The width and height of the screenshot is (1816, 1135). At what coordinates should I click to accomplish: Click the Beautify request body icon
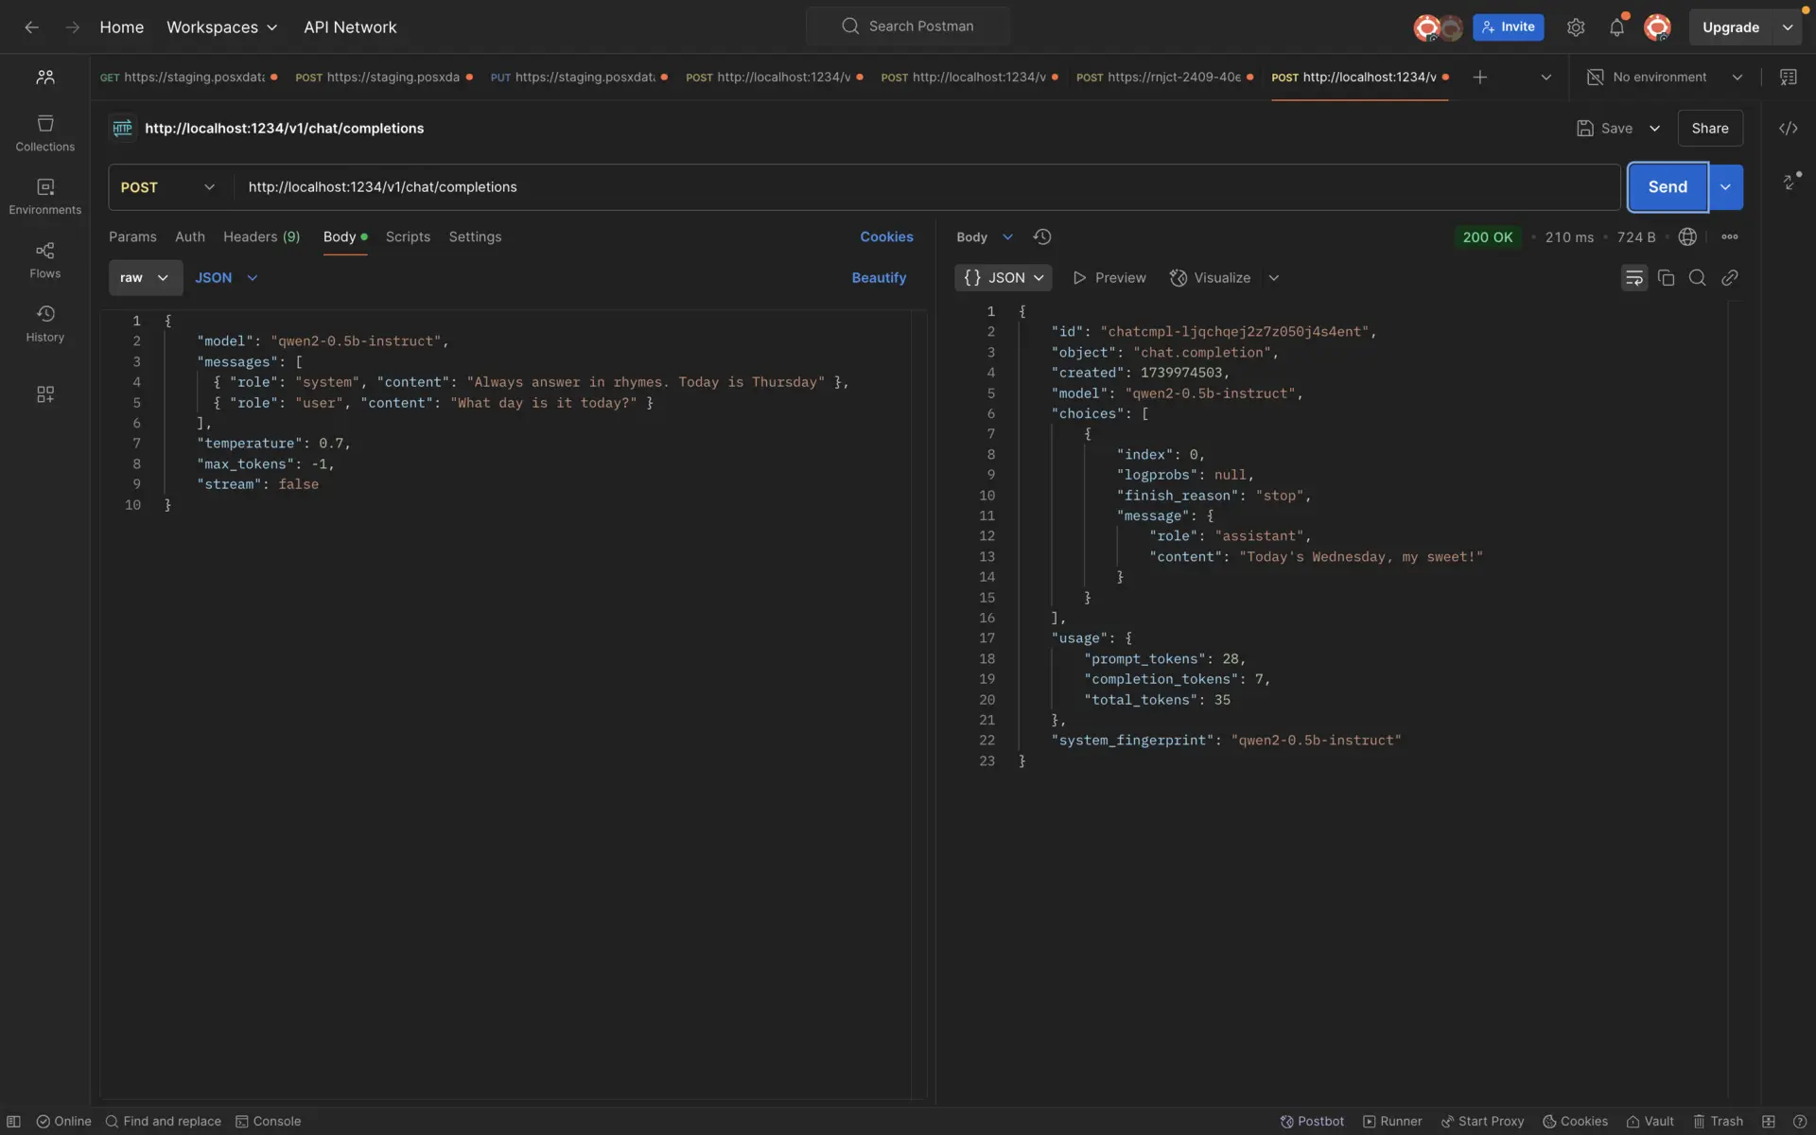click(879, 278)
